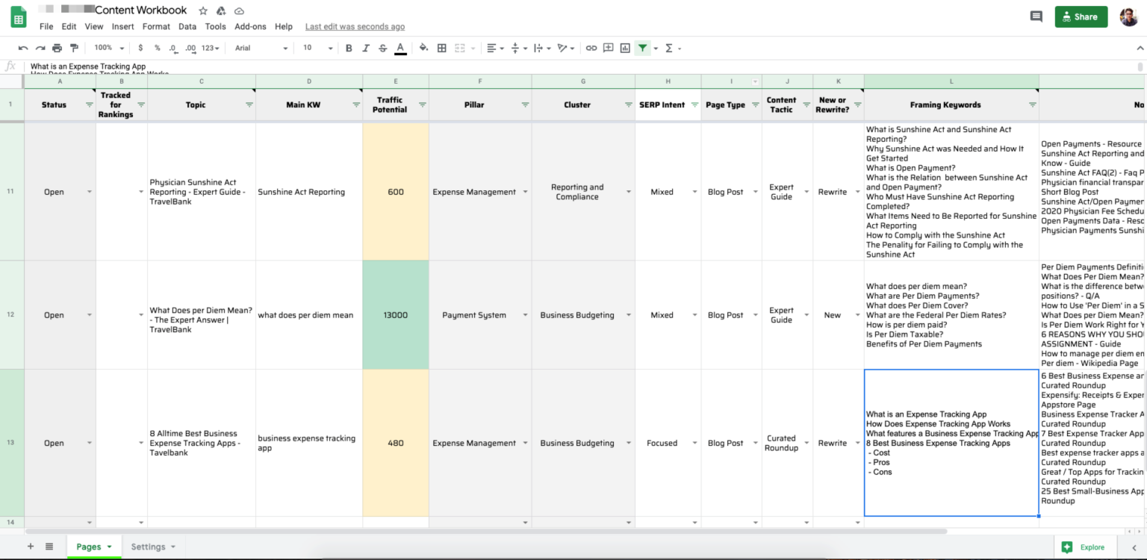This screenshot has height=560, width=1147.
Task: Star the Content Workbook document
Action: click(x=203, y=11)
